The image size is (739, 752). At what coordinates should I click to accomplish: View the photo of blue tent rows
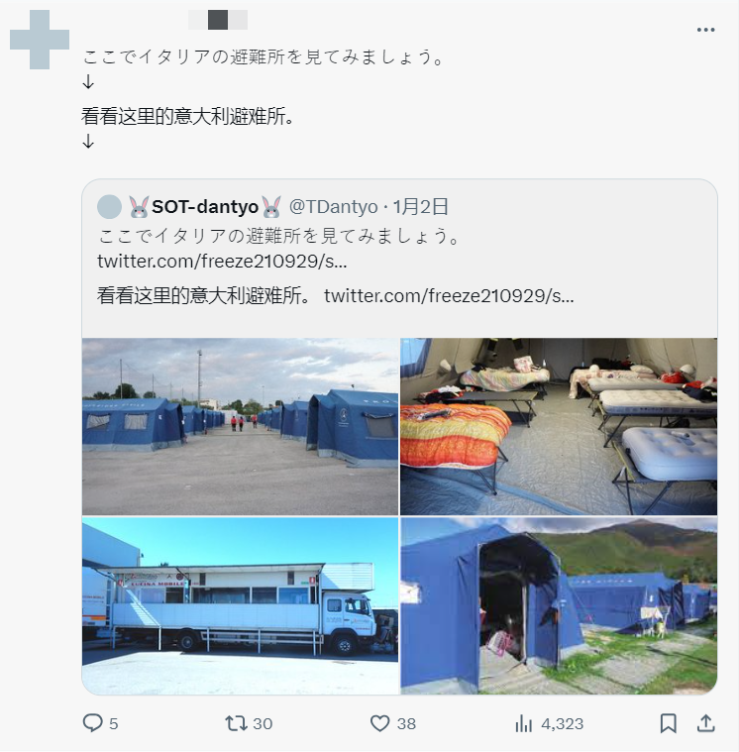tap(241, 426)
